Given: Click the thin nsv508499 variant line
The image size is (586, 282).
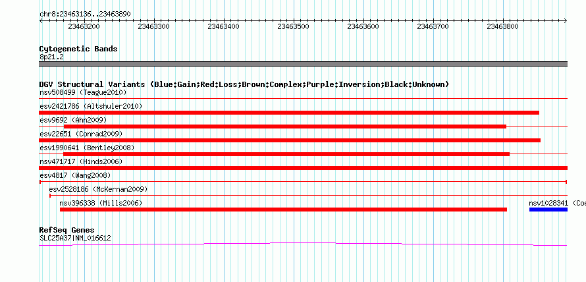Looking at the screenshot, I should click(303, 98).
